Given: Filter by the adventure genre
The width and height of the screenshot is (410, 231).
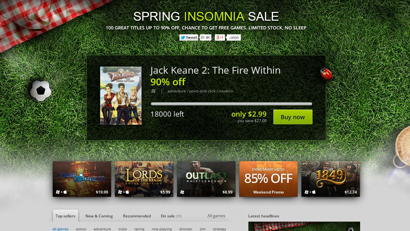Looking at the screenshot, I should pos(102,229).
